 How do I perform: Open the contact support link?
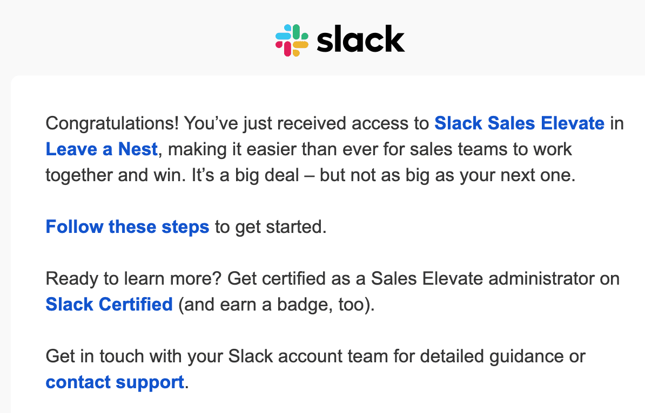pos(115,382)
